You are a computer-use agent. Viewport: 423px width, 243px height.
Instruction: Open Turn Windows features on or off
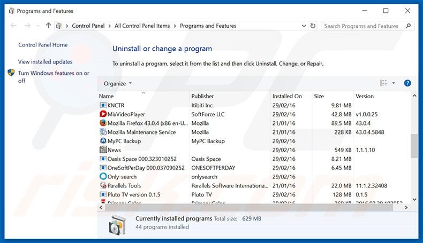pos(54,77)
